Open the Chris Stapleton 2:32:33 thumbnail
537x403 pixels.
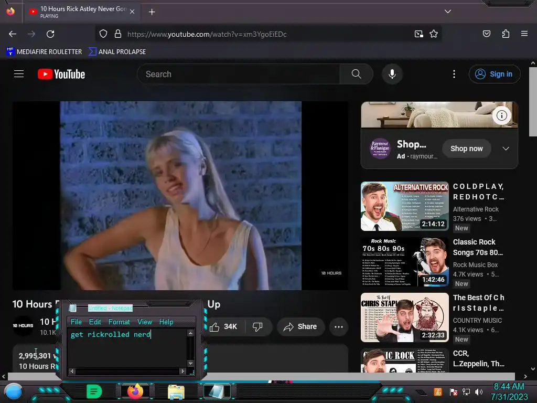(404, 317)
